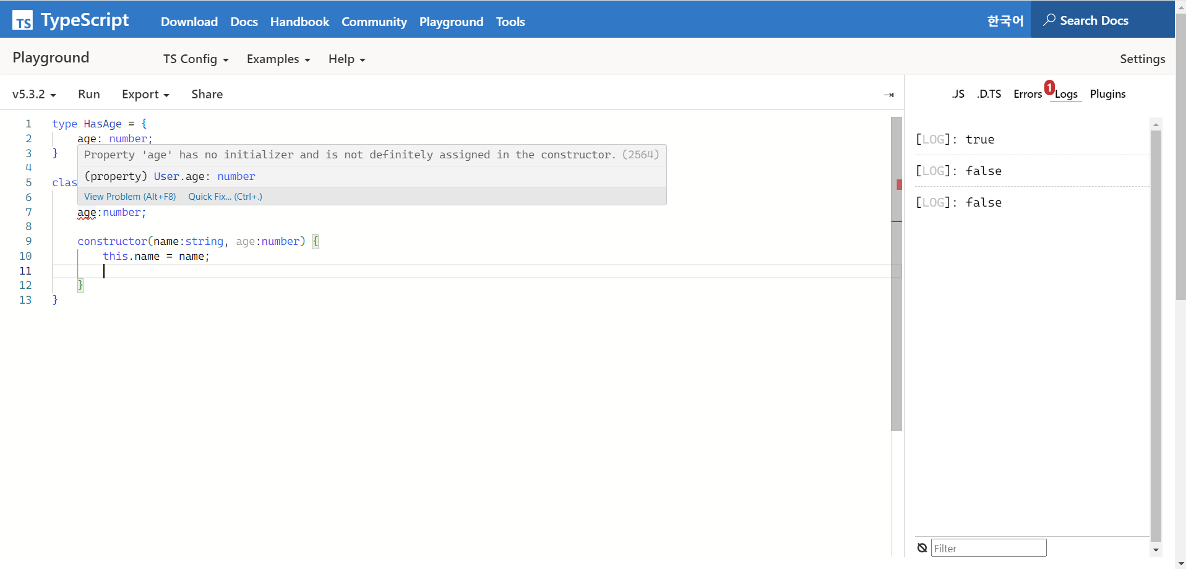The image size is (1186, 569).
Task: Click the constructor keyword on line 9
Action: tap(112, 241)
